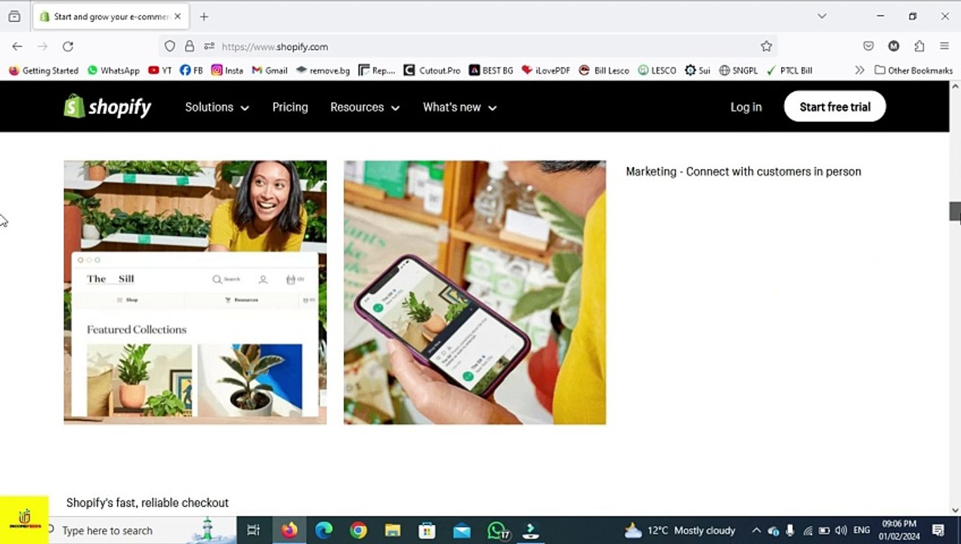Show hidden system tray icons
Image resolution: width=961 pixels, height=544 pixels.
[x=756, y=530]
